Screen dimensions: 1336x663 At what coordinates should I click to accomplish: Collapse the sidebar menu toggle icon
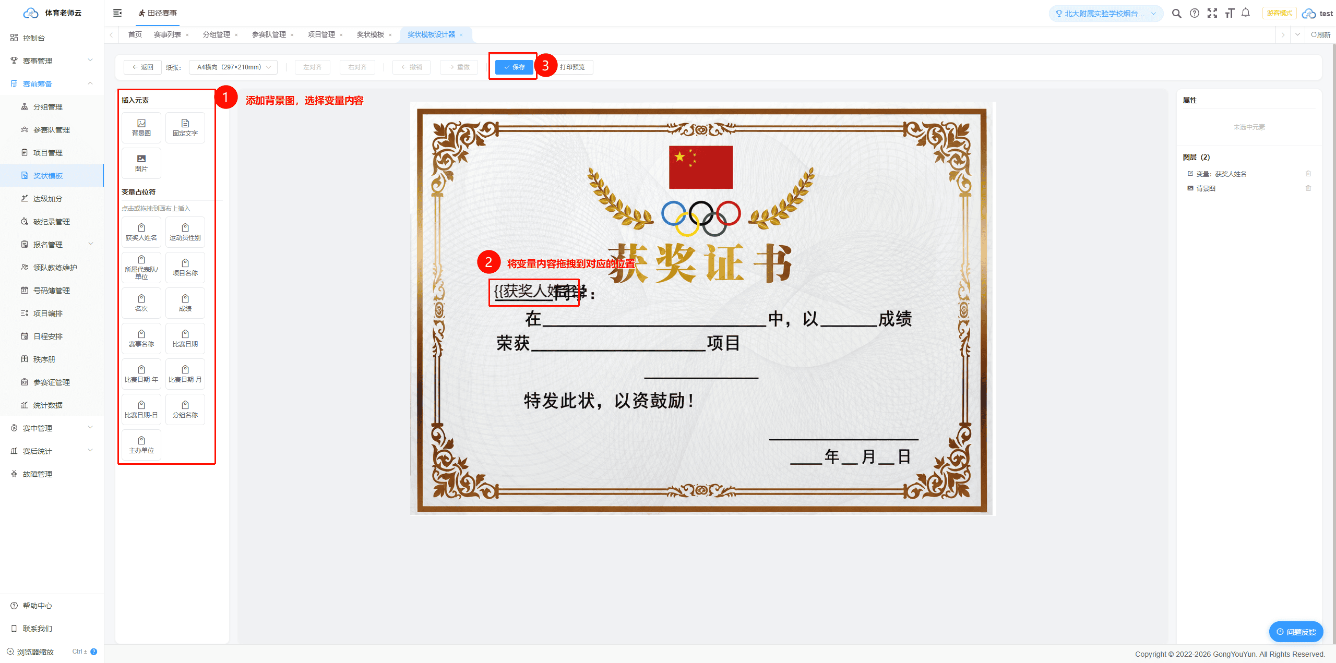pos(117,13)
